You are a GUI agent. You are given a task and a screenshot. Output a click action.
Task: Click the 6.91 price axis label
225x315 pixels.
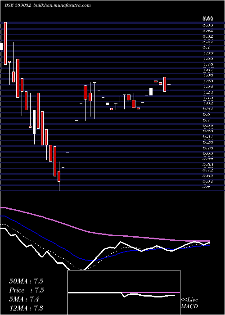208,109
